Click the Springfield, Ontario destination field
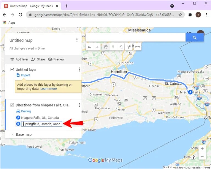Image resolution: width=211 pixels, height=169 pixels. pyautogui.click(x=41, y=124)
